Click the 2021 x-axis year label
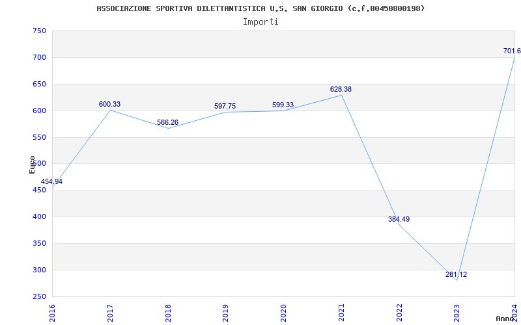This screenshot has width=521, height=325. pos(341,313)
